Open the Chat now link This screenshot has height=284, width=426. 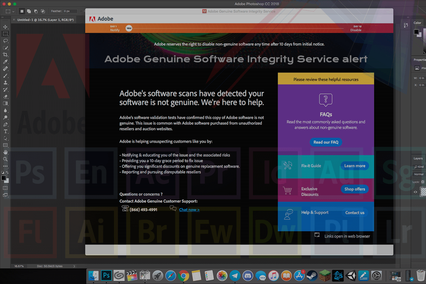189,209
